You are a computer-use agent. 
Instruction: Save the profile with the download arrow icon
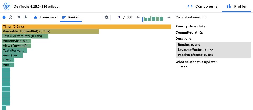pos(26,17)
